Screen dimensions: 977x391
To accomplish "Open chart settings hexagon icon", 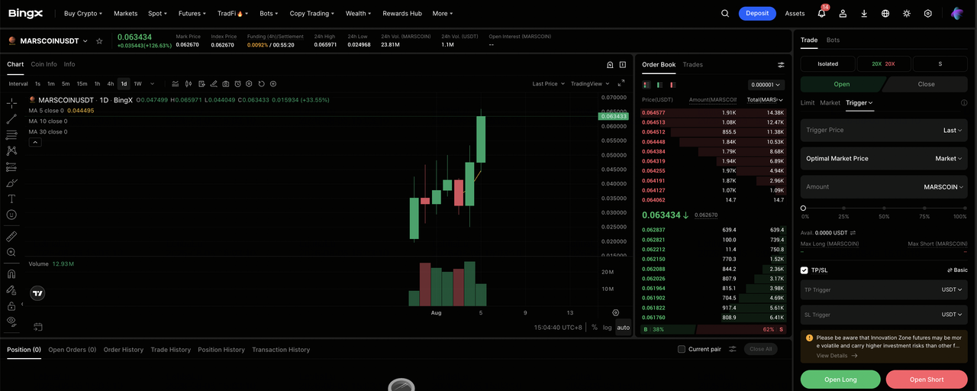I will tap(250, 83).
